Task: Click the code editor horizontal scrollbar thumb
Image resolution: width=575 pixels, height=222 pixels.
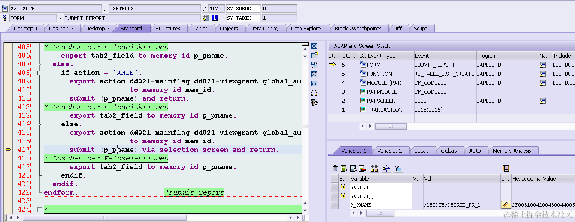Action: coord(105,218)
